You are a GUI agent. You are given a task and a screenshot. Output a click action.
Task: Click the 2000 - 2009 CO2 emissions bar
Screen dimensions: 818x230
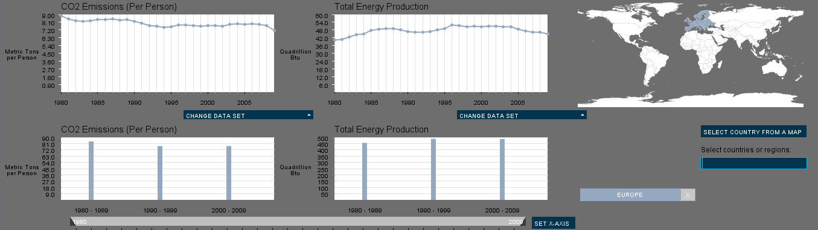[x=229, y=173]
